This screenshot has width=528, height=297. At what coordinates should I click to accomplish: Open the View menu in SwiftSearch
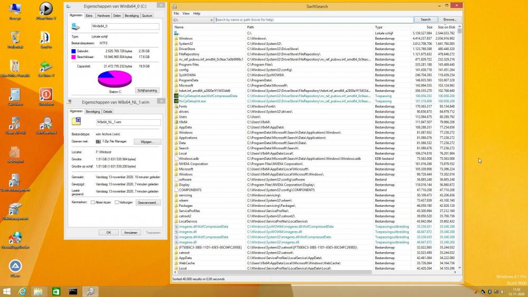186,13
